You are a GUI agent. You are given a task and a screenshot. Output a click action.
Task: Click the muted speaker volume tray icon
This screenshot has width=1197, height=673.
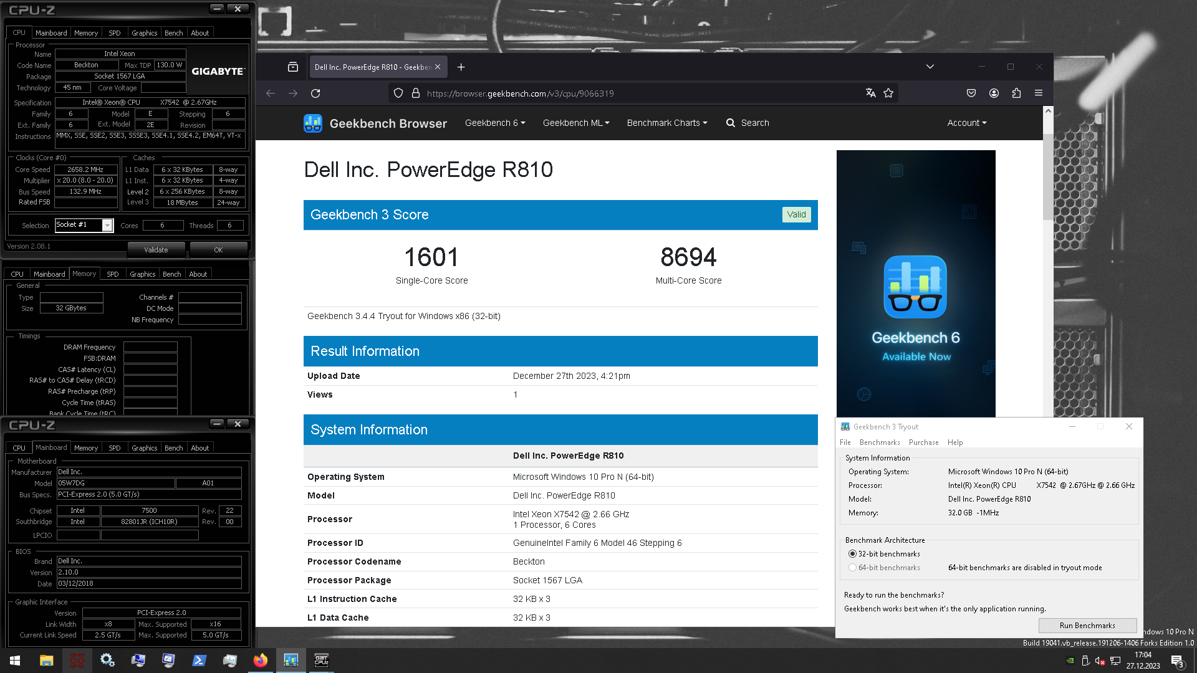(x=1100, y=661)
